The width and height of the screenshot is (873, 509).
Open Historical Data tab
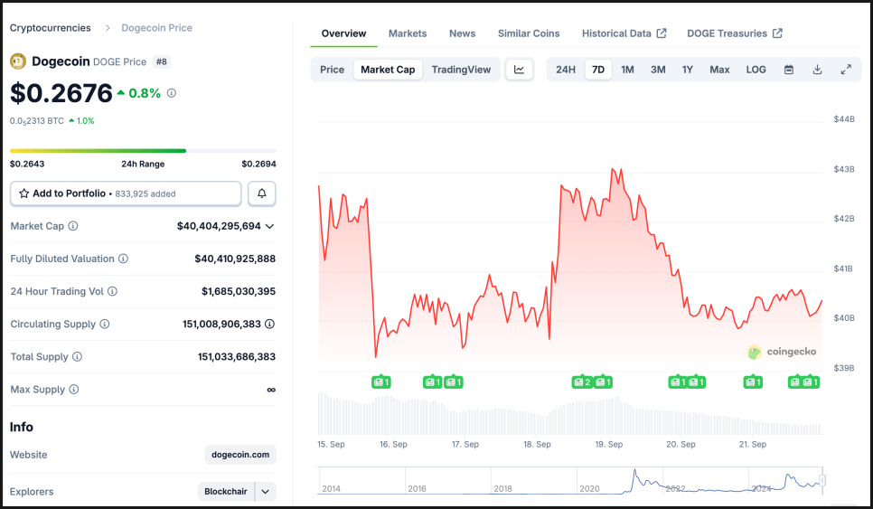coord(624,33)
